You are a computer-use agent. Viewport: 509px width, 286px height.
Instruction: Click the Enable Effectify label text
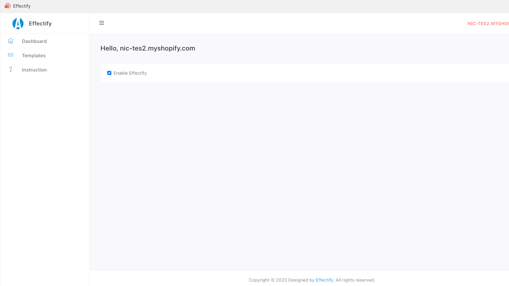130,73
